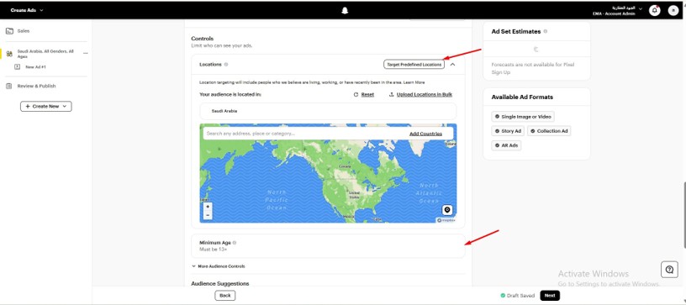Viewport: 686px width, 305px height.
Task: Click the Snapchat ghost logo
Action: (x=345, y=11)
